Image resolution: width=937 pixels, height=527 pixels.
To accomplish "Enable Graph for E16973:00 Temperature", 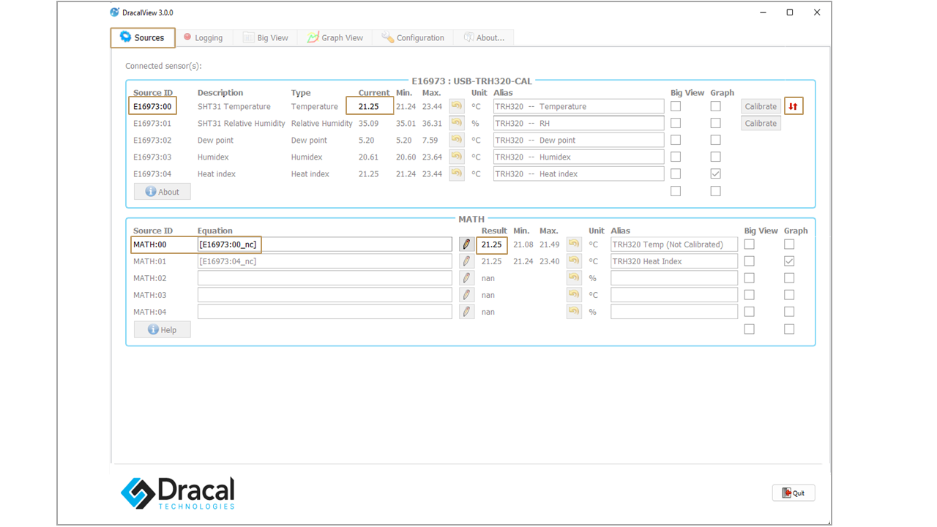I will point(715,106).
